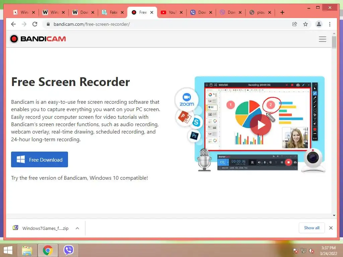The height and width of the screenshot is (257, 343).
Task: Close the piou tab
Action: [x=270, y=12]
